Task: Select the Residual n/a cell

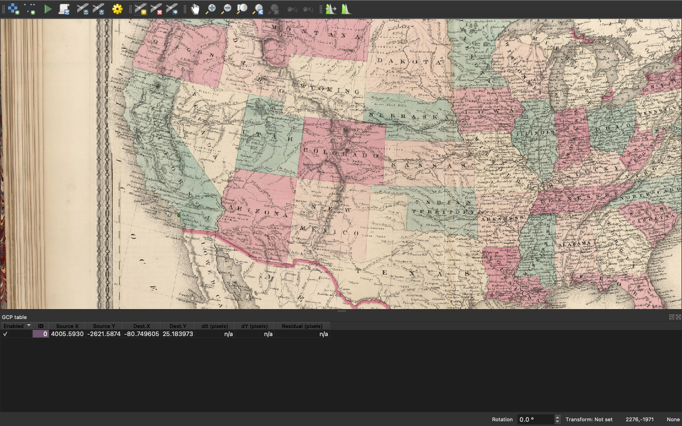Action: click(x=302, y=334)
